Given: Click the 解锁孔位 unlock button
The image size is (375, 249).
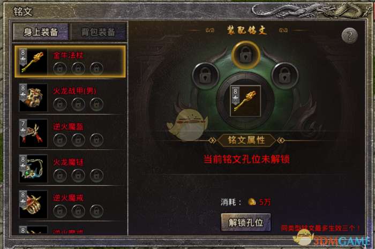Looking at the screenshot, I should click(x=246, y=222).
